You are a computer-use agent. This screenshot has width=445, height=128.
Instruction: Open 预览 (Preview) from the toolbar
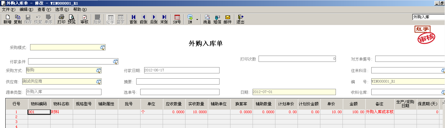(71, 19)
